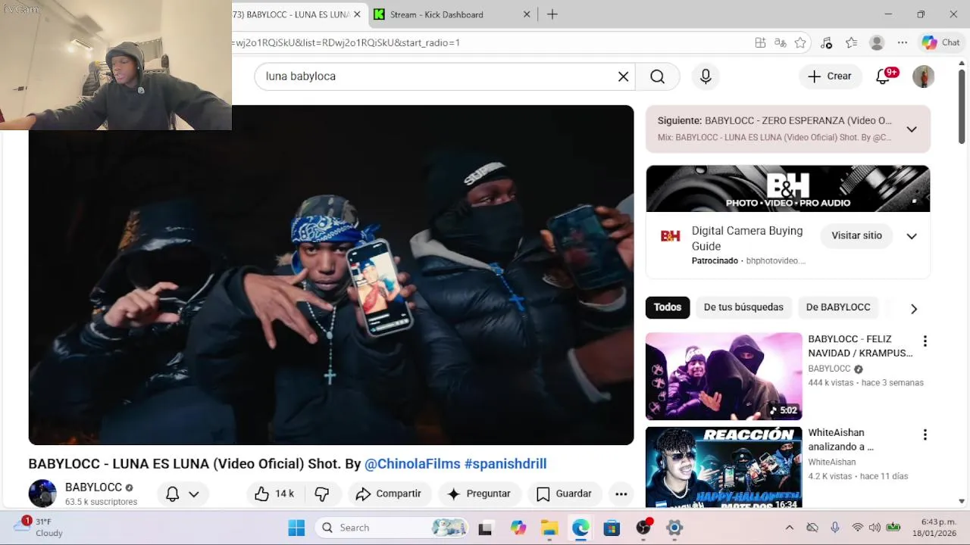Screen dimensions: 970x545
Task: Show hidden system tray icons
Action: click(x=789, y=528)
